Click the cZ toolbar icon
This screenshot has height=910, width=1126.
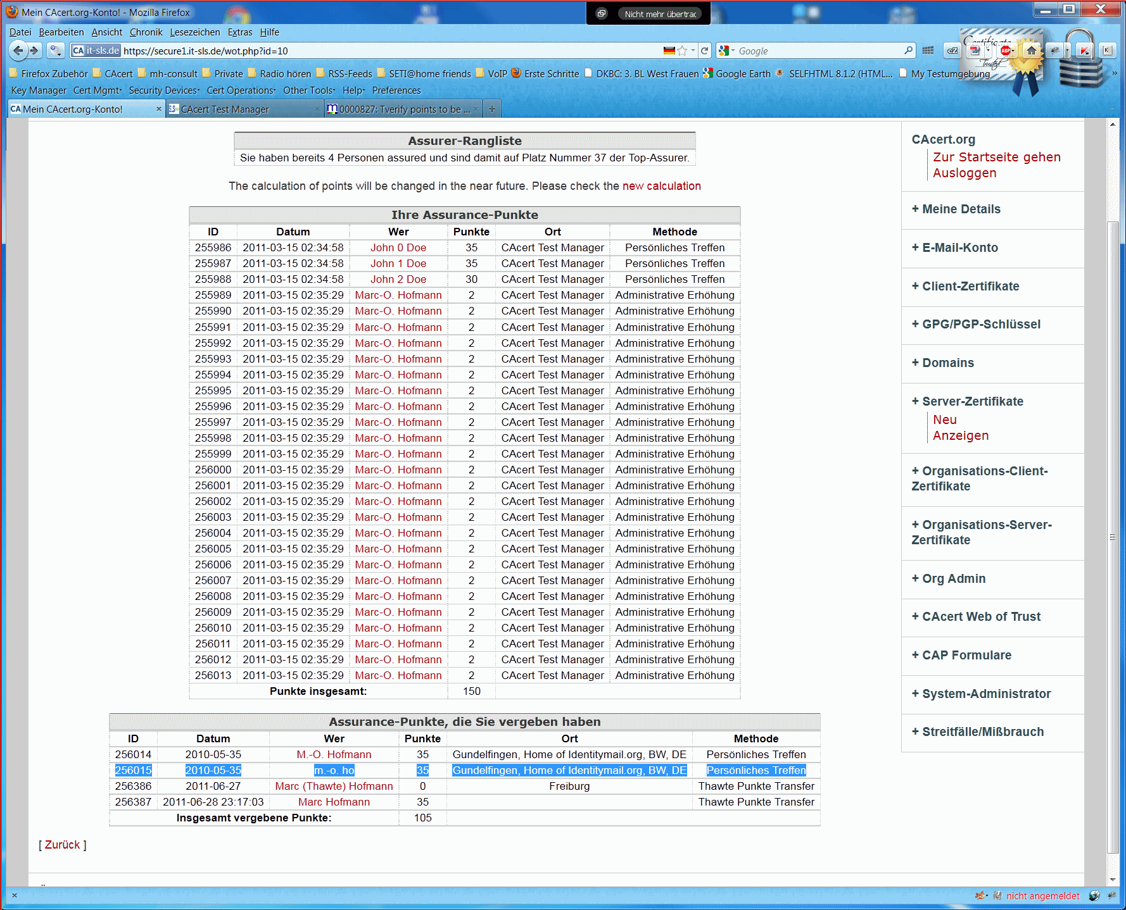click(x=952, y=51)
